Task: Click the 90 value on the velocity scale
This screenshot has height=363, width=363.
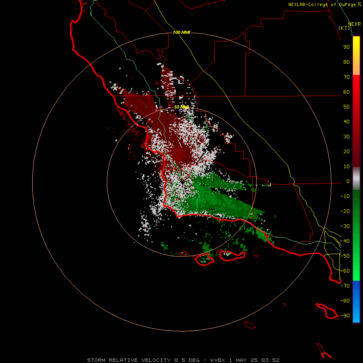Action: click(346, 47)
